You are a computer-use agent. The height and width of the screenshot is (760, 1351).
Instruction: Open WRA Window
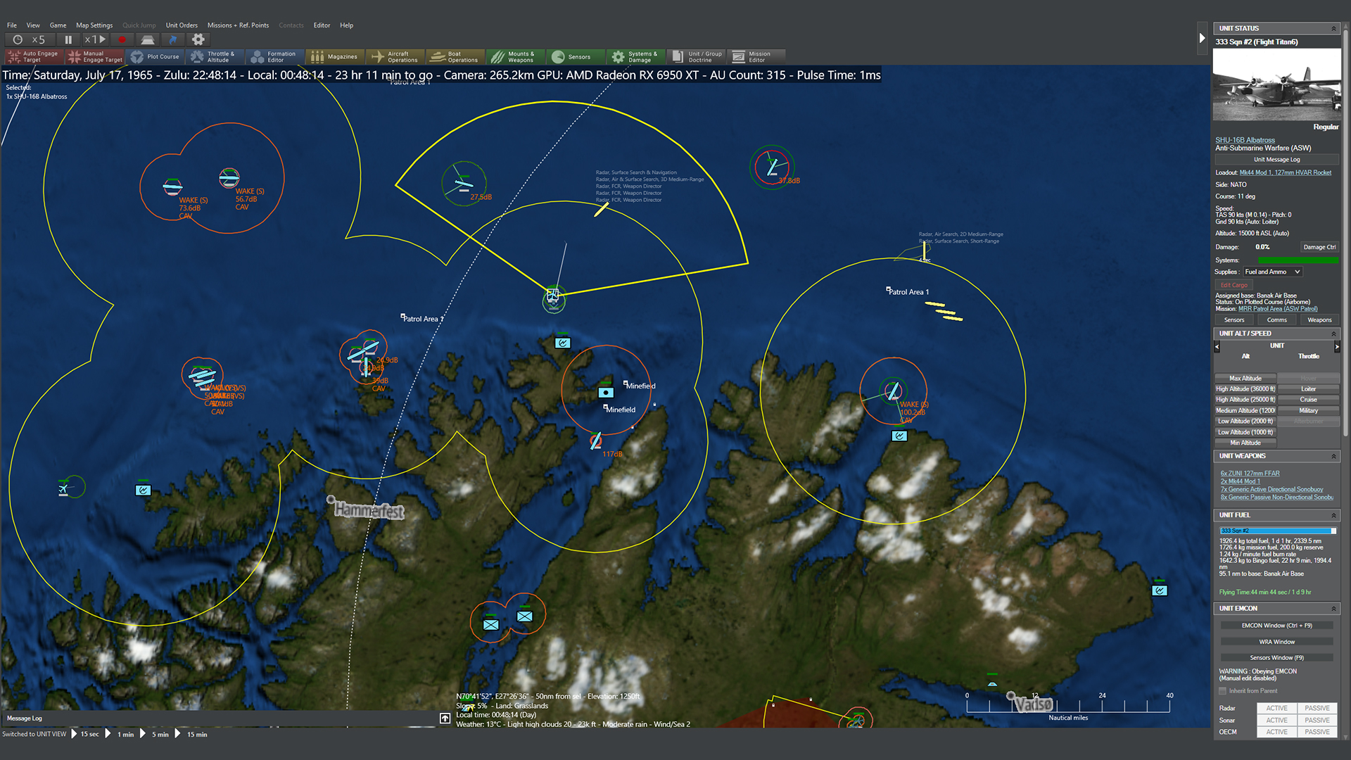tap(1276, 642)
